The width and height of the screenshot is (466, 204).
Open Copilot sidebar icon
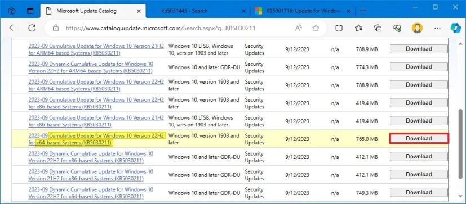coord(455,28)
